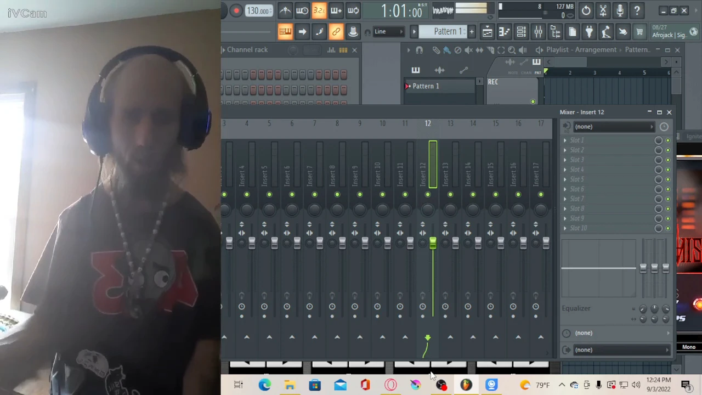Image resolution: width=702 pixels, height=395 pixels.
Task: Toggle mute switch on Insert 8
Action: (x=337, y=194)
